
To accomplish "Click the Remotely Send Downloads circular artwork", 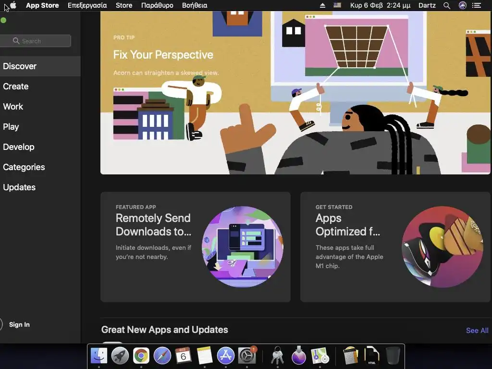I will pos(243,247).
